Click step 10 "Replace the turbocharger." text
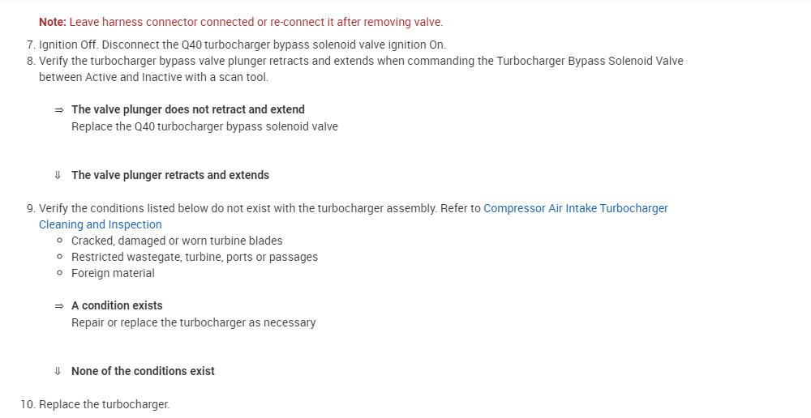 coord(104,403)
